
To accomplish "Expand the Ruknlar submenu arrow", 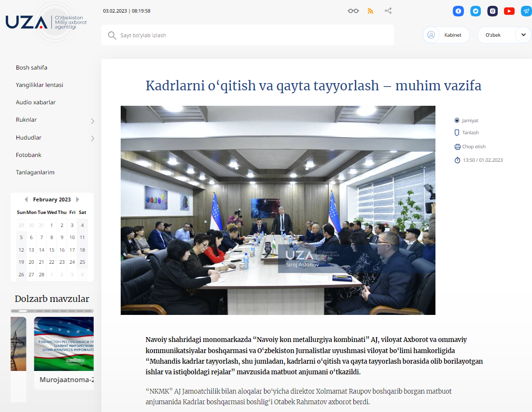I will coord(93,121).
